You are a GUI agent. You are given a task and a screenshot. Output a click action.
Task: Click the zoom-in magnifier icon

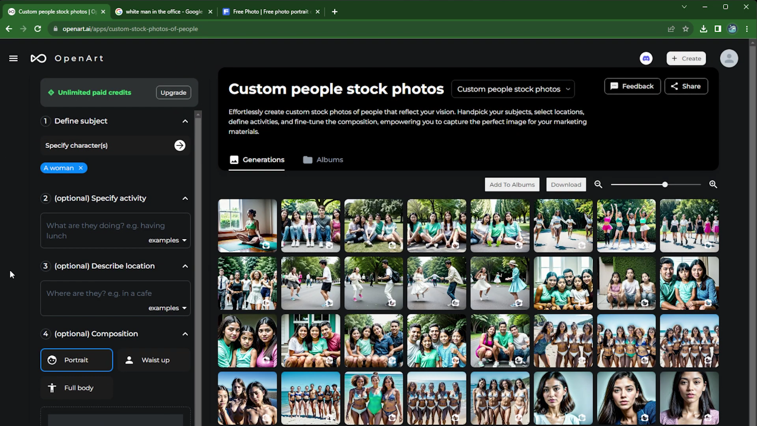click(x=713, y=184)
